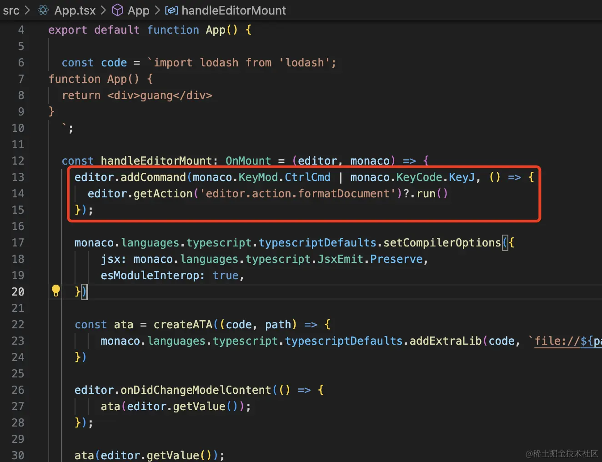Click 'setCompilerOptions' on line 17

[442, 243]
